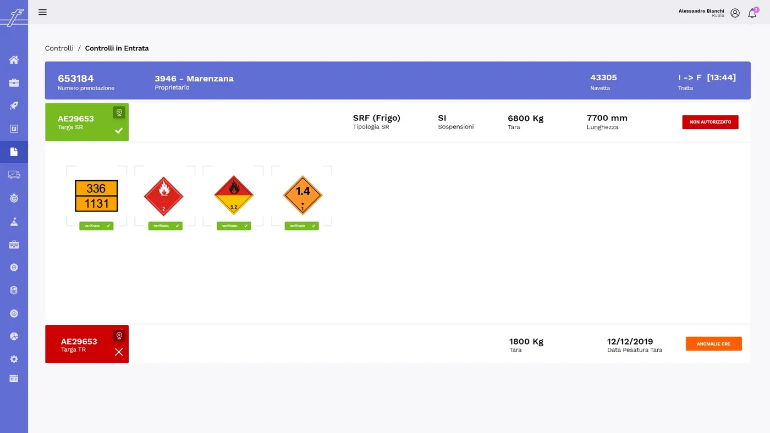
Task: Click Controlli in Entrata breadcrumb
Action: (x=117, y=48)
